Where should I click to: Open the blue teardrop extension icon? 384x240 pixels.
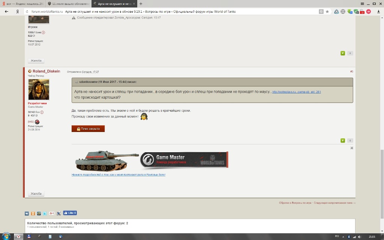(x=336, y=12)
